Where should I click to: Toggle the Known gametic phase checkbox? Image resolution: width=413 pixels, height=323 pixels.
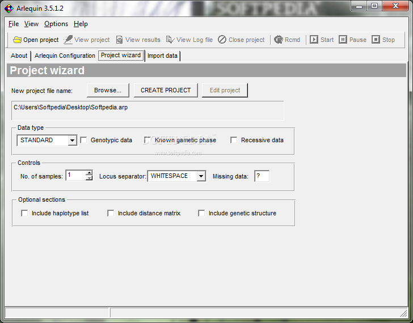pyautogui.click(x=147, y=140)
